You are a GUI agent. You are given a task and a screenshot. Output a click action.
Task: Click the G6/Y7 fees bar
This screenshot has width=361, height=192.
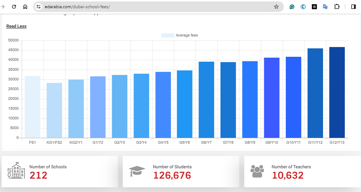point(206,100)
